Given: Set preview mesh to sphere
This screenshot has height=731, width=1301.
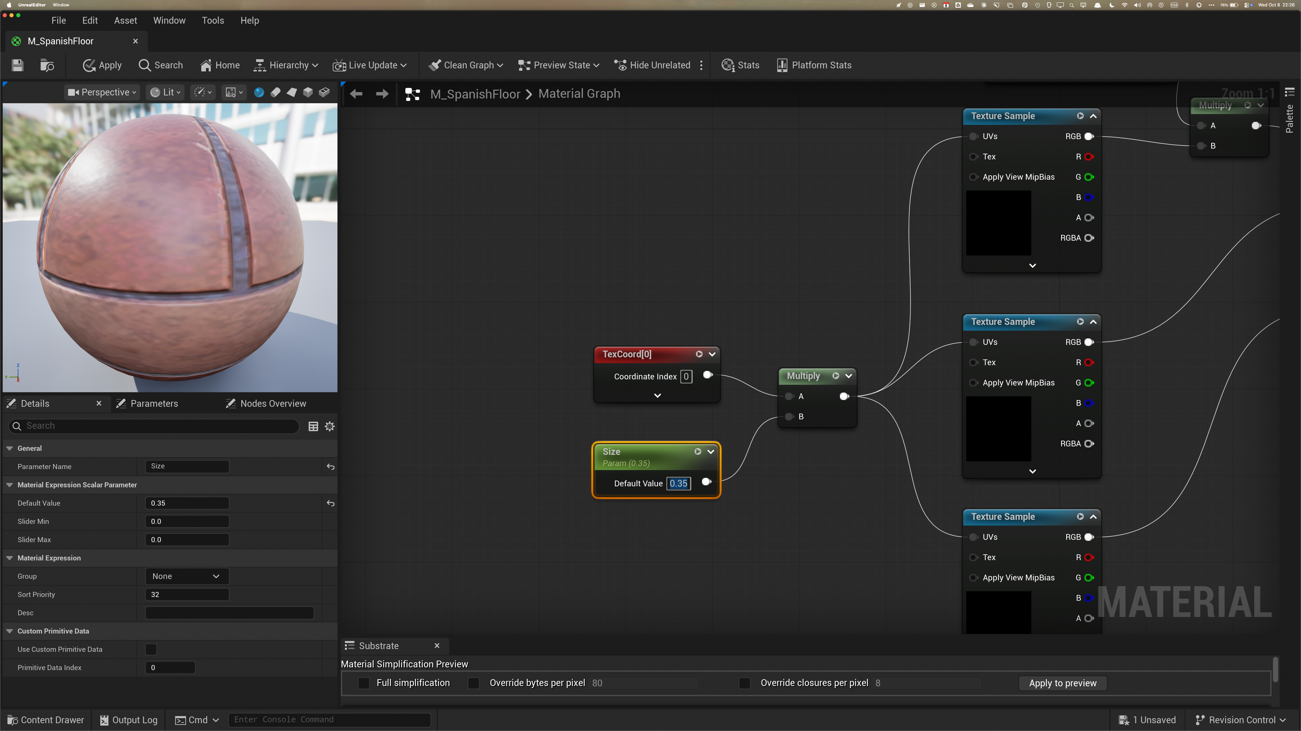Looking at the screenshot, I should (x=259, y=92).
